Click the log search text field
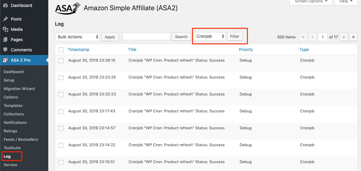 pyautogui.click(x=146, y=37)
